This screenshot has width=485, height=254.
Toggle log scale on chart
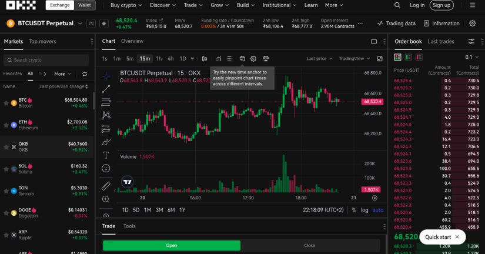pos(364,210)
